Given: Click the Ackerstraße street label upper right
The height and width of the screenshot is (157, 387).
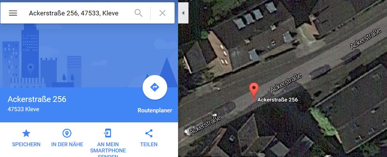Looking at the screenshot, I should pyautogui.click(x=365, y=38).
